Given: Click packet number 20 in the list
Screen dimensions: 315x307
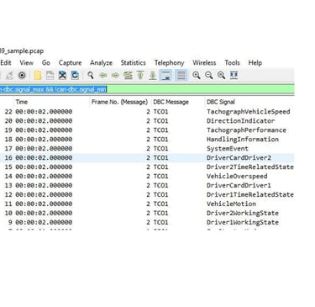Looking at the screenshot, I should [8, 121].
